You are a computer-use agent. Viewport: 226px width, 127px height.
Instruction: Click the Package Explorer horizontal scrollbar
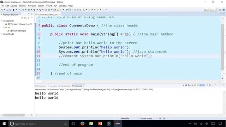[14, 115]
